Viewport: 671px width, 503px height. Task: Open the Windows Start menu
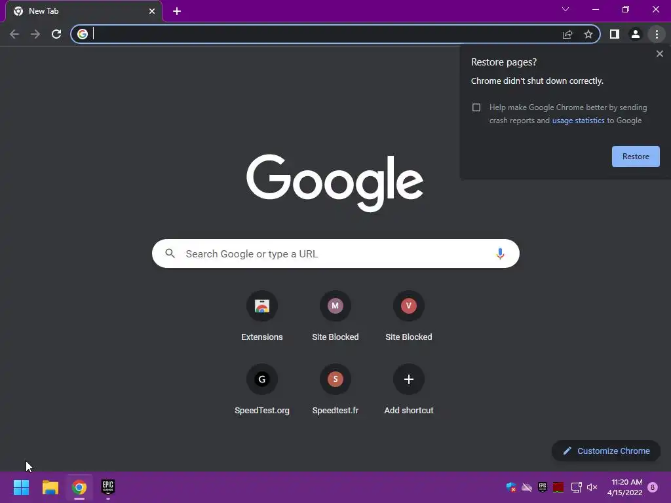tap(21, 487)
